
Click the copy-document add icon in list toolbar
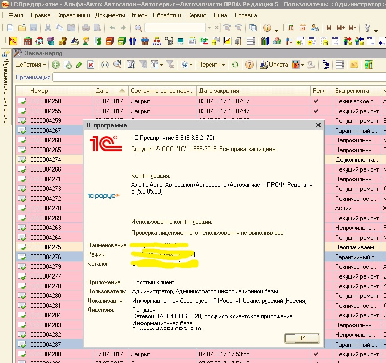click(x=67, y=65)
